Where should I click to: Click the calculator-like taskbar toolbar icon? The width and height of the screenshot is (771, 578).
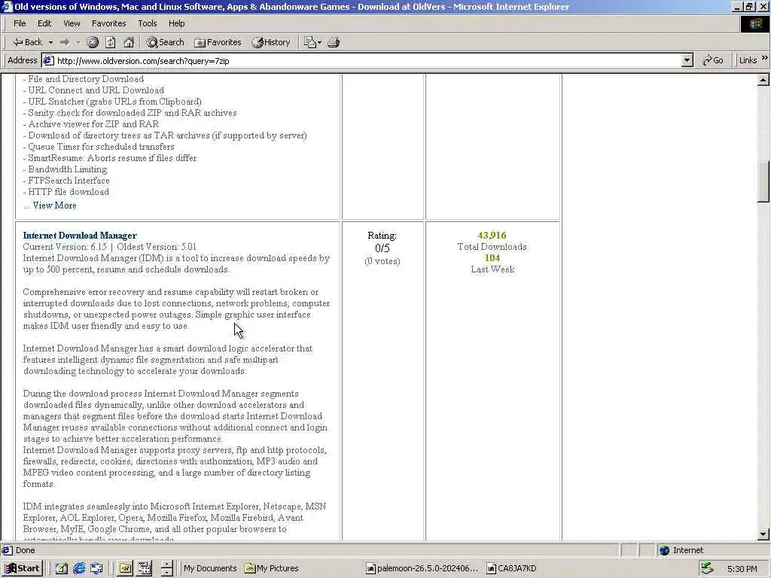coord(145,568)
